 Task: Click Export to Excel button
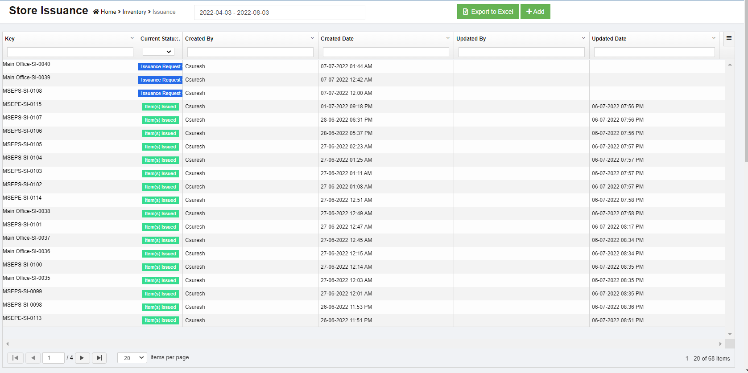click(x=488, y=12)
